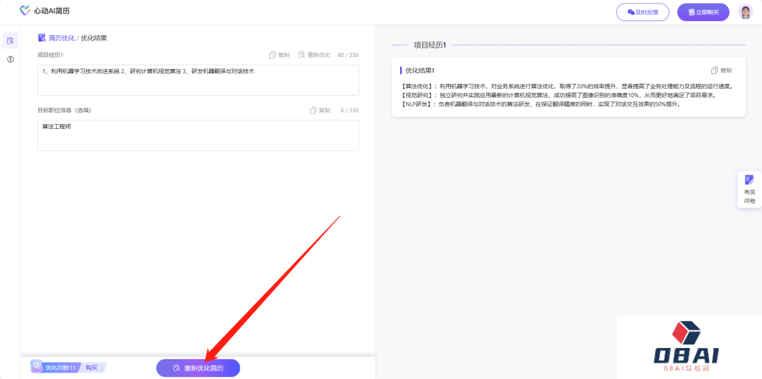Click the 购买 link next to 优化次数
The width and height of the screenshot is (762, 379).
point(92,367)
